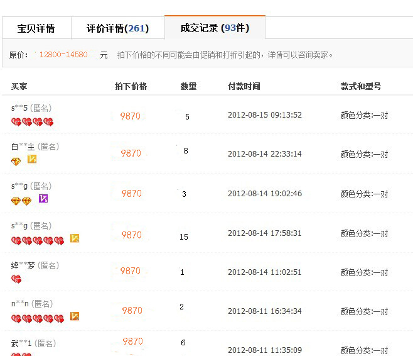Click the 付款时间 column header
The height and width of the screenshot is (356, 413).
(x=244, y=86)
